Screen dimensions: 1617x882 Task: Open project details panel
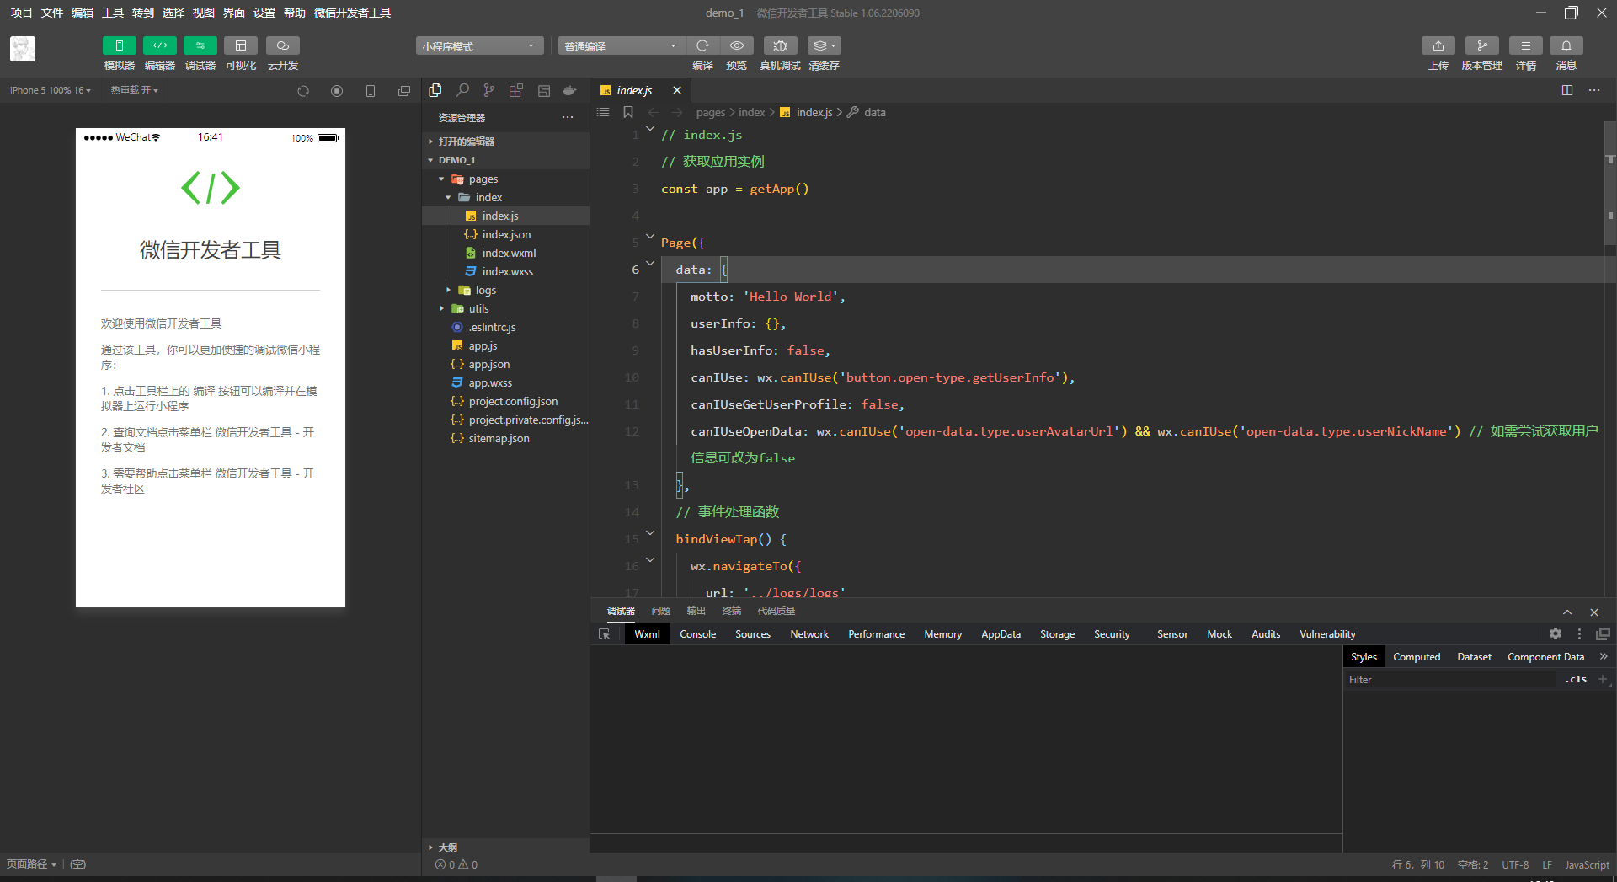[x=1526, y=45]
